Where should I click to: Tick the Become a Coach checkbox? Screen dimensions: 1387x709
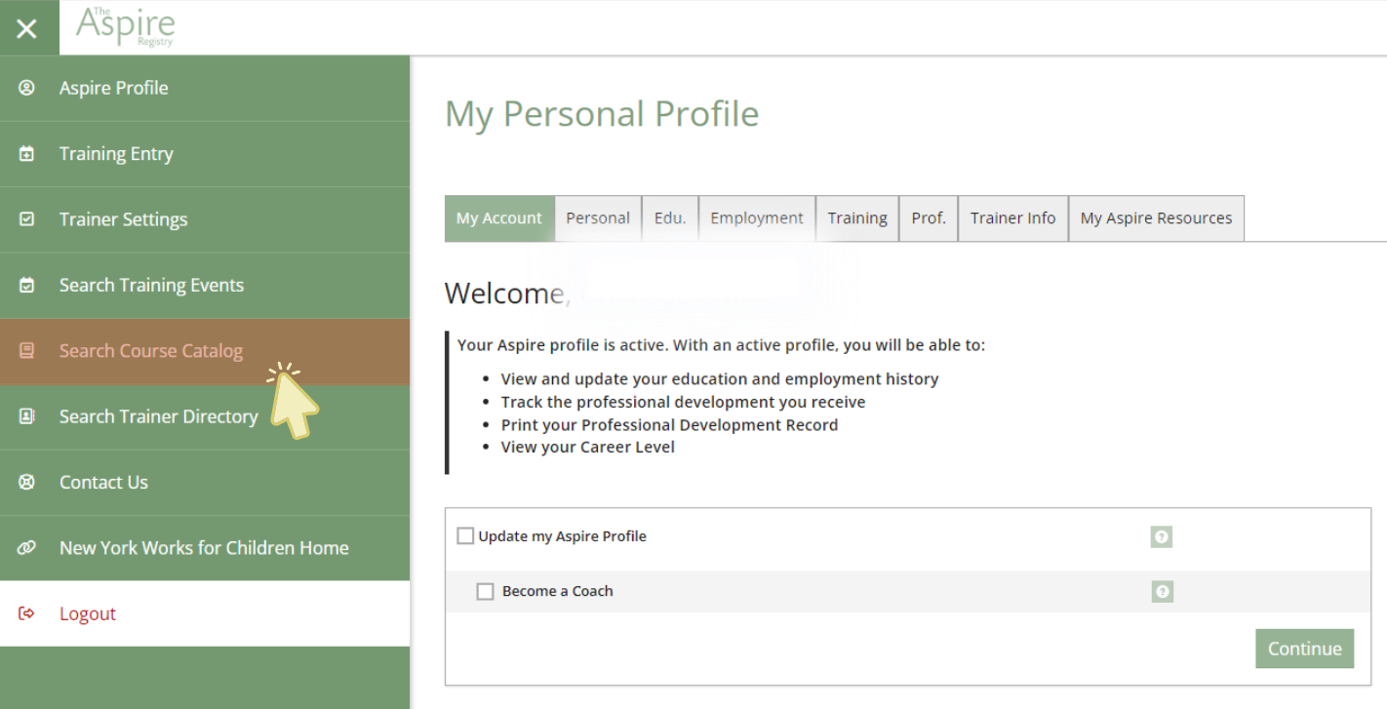pyautogui.click(x=485, y=591)
